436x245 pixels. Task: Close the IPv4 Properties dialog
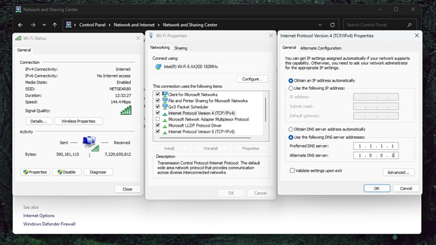(416, 35)
